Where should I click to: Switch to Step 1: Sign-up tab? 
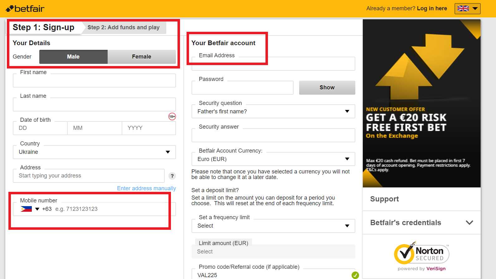point(44,27)
